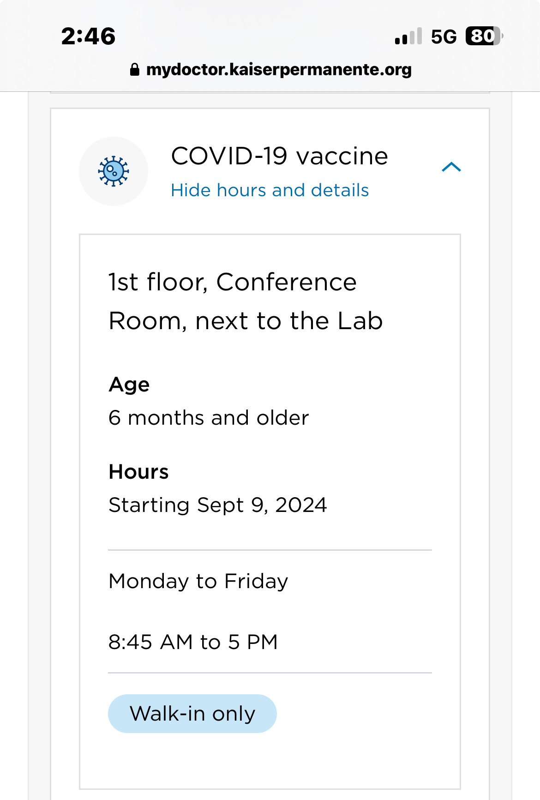Collapse the COVID-19 vaccine section chevron
This screenshot has width=540, height=800.
[x=451, y=167]
